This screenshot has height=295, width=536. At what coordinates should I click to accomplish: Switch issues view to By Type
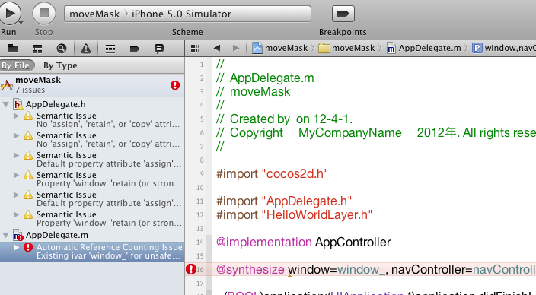(60, 65)
